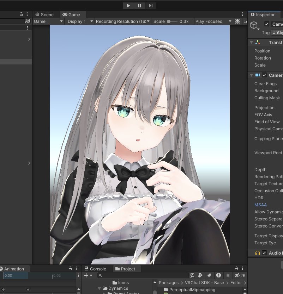The height and width of the screenshot is (294, 283).
Task: Click the VRChat SDK - Base breadcrumb
Action: (204, 283)
